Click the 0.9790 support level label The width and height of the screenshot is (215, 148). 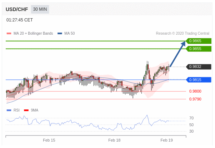[195, 99]
